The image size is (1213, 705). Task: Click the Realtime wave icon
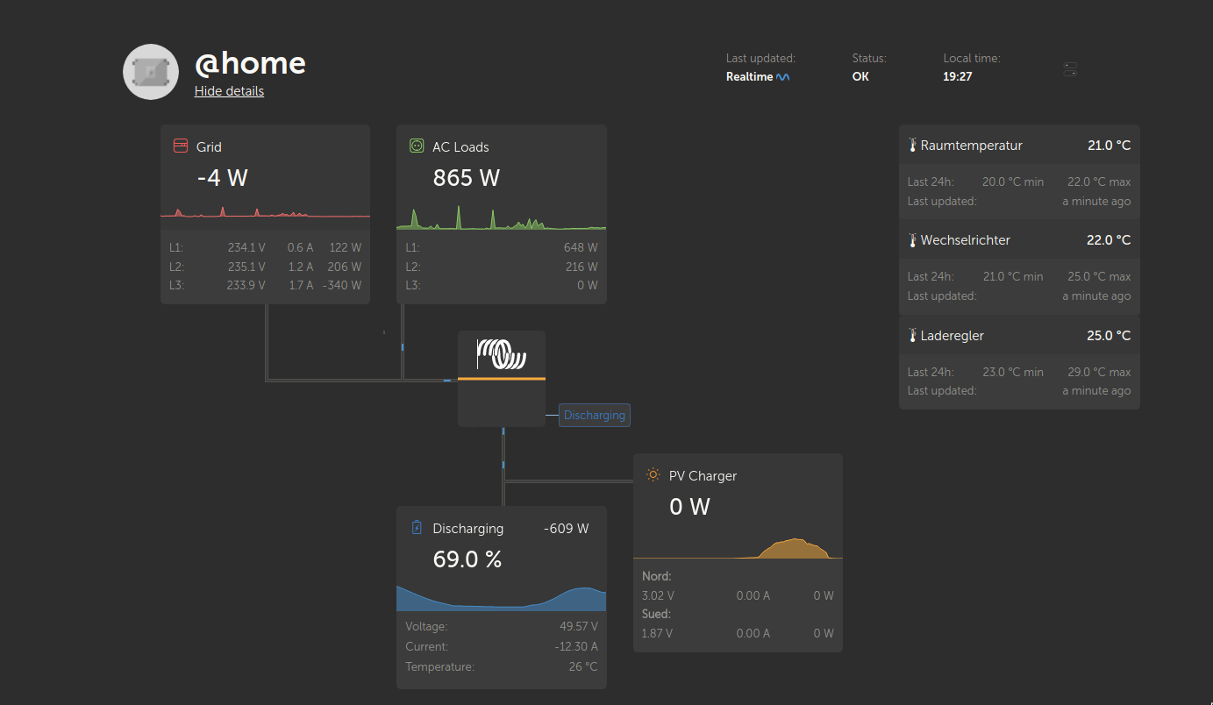tap(783, 77)
